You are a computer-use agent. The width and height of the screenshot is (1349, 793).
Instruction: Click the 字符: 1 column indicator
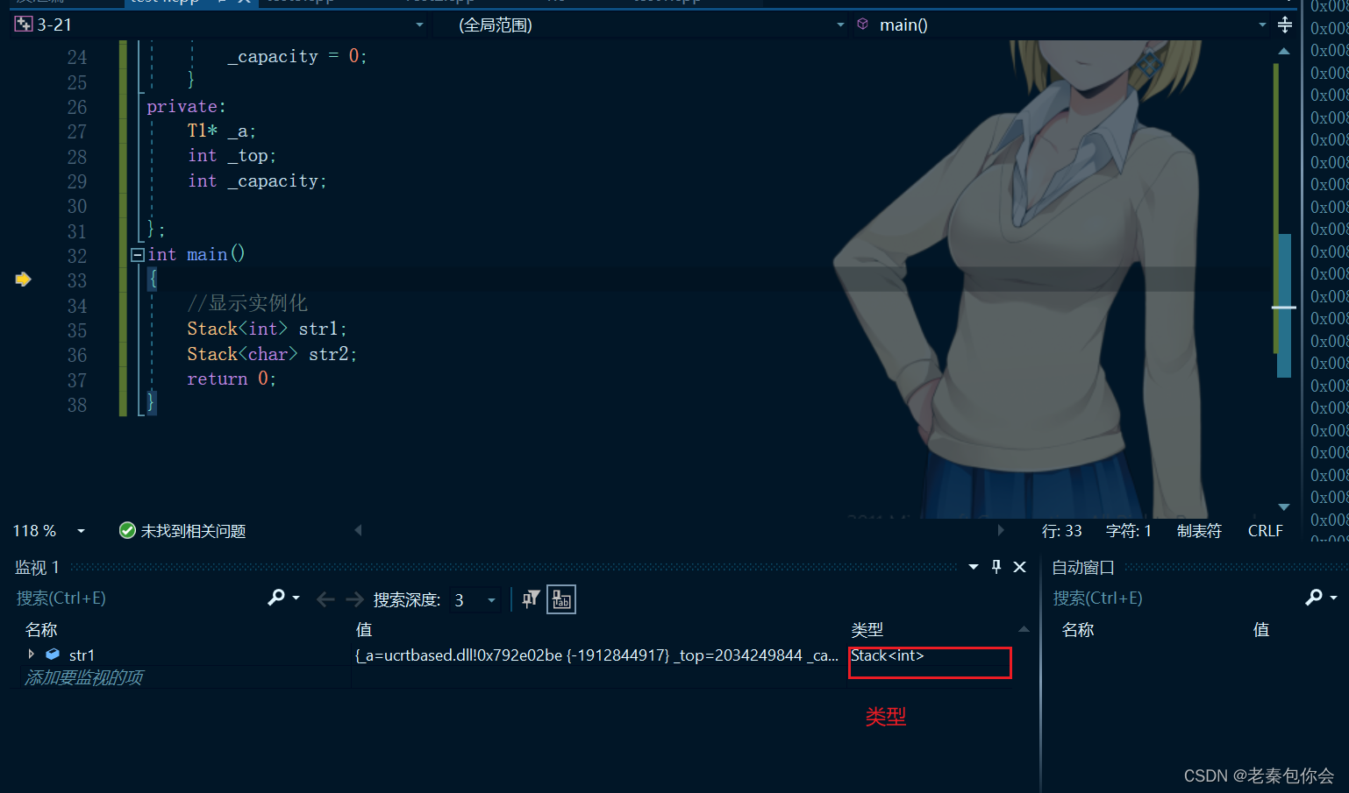[1129, 531]
